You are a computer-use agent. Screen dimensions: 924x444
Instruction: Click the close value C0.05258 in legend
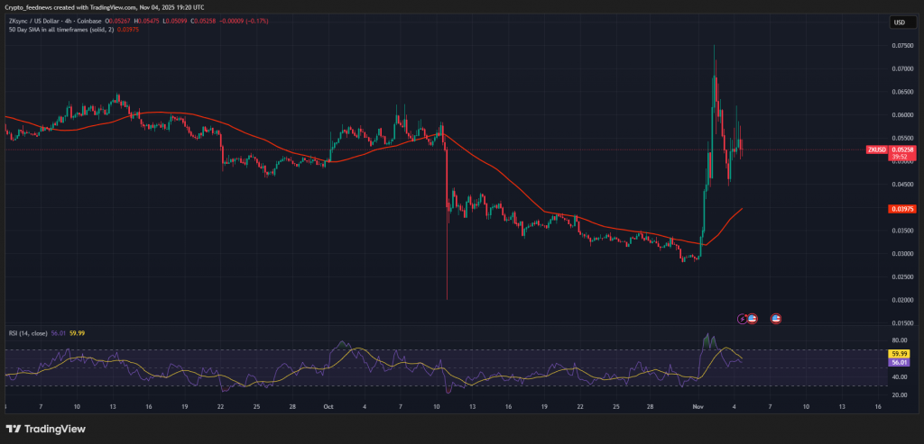202,22
